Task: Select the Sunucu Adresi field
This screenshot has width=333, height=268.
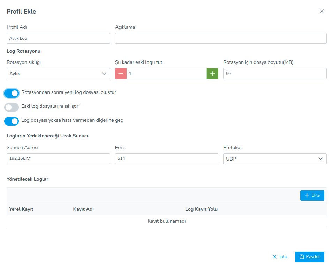Action: tap(58, 159)
